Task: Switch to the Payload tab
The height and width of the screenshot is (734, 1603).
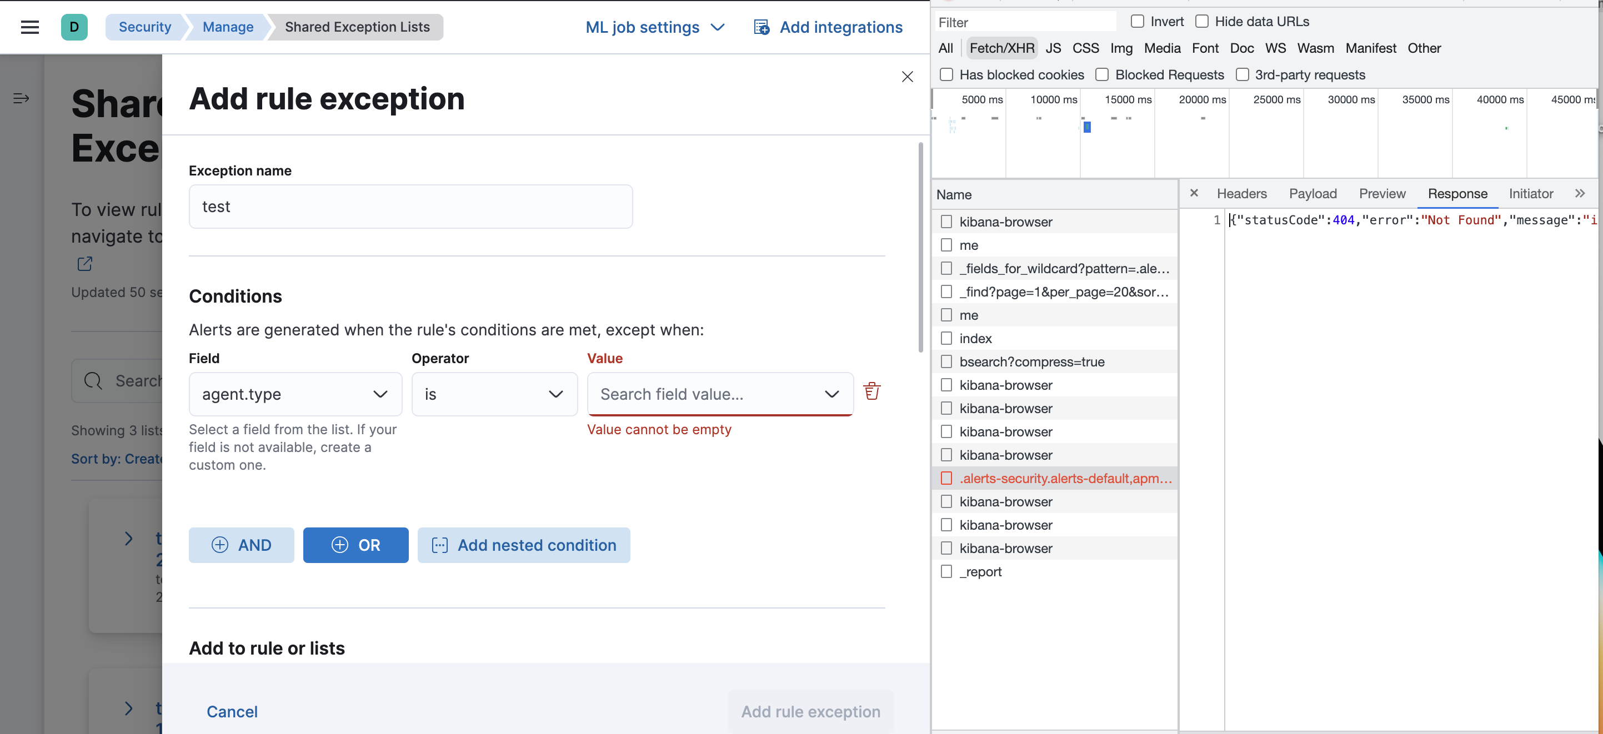Action: pyautogui.click(x=1313, y=193)
